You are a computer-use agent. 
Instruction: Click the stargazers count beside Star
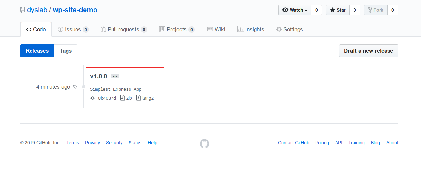(354, 10)
